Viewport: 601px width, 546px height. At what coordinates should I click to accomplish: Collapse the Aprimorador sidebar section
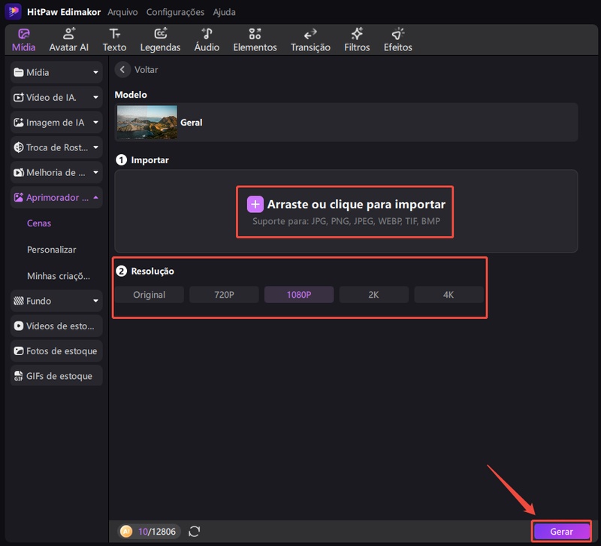pyautogui.click(x=95, y=198)
